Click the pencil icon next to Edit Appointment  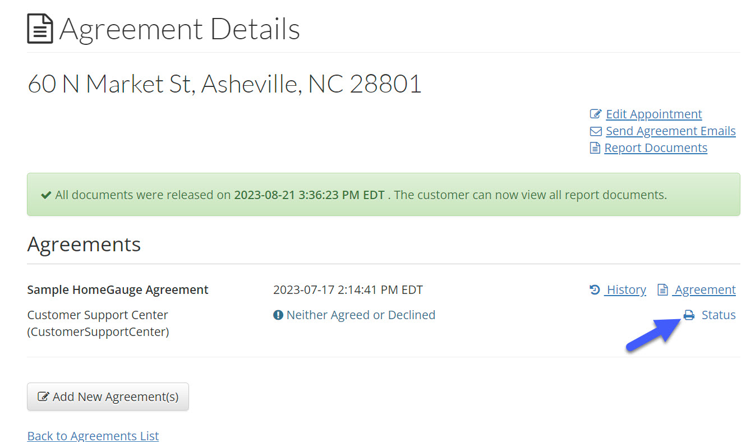(x=596, y=114)
